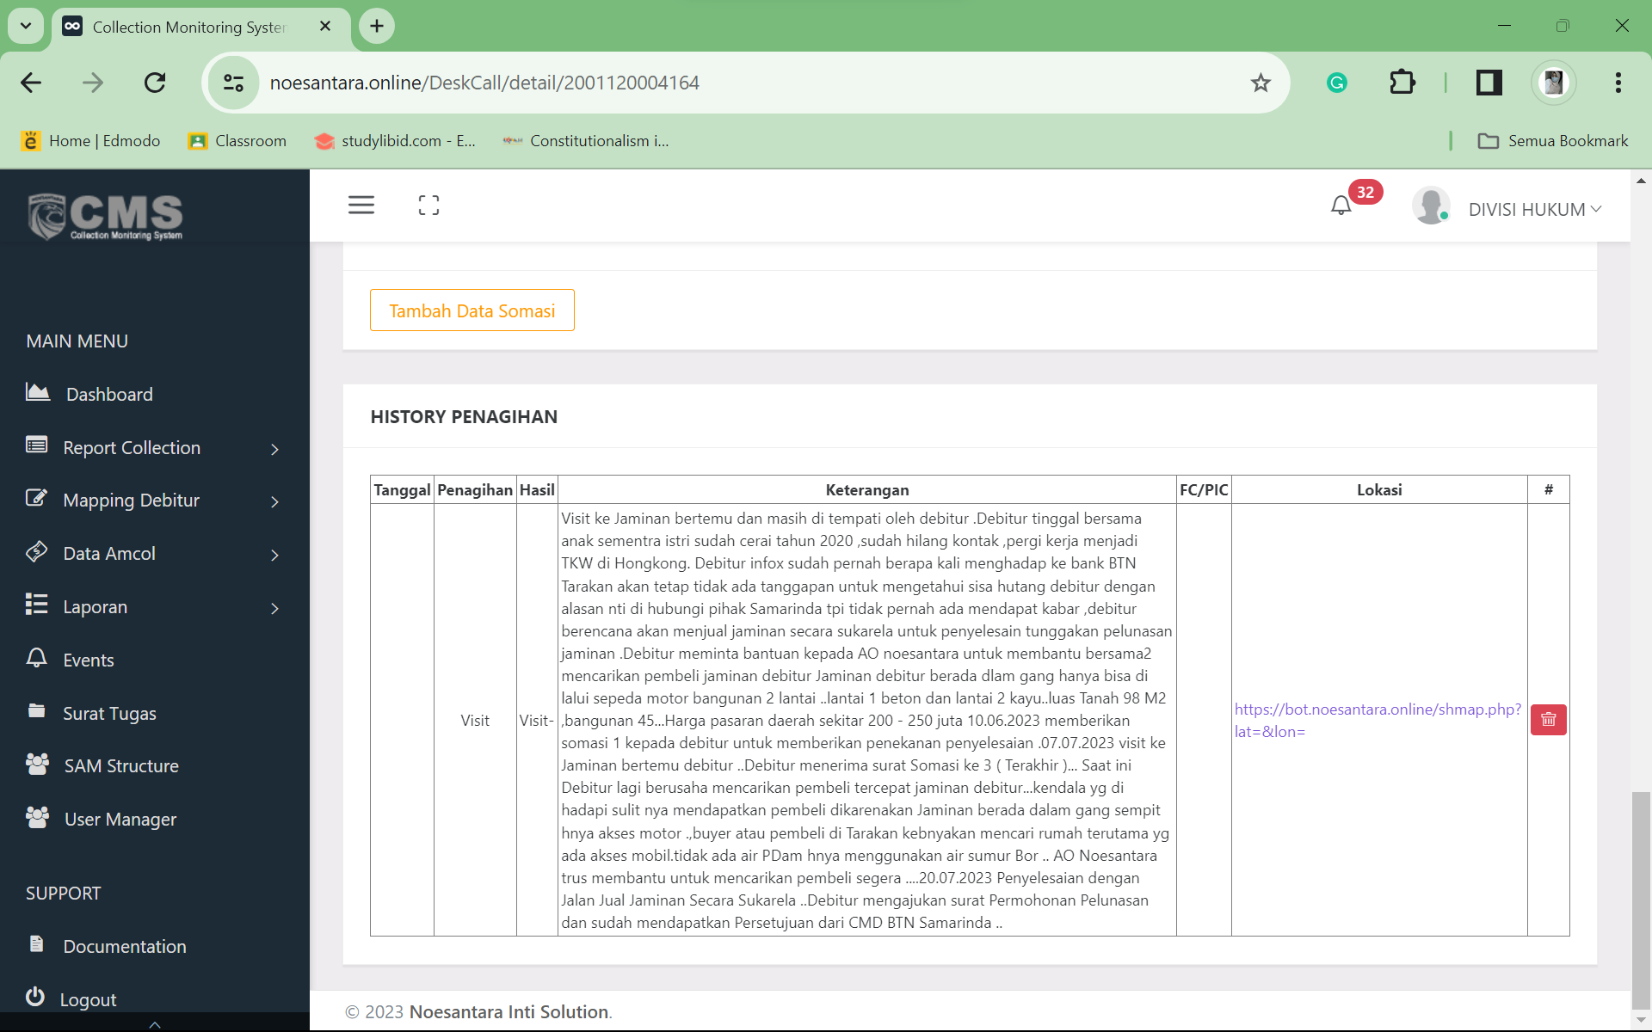Bookmark this page with the star icon
The height and width of the screenshot is (1032, 1652).
coord(1261,83)
